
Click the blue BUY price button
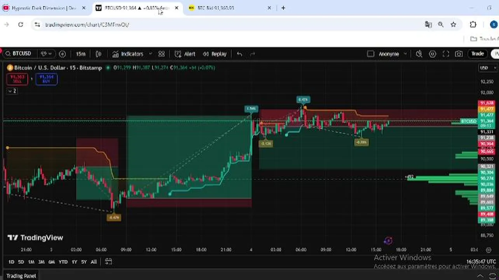[x=46, y=79]
